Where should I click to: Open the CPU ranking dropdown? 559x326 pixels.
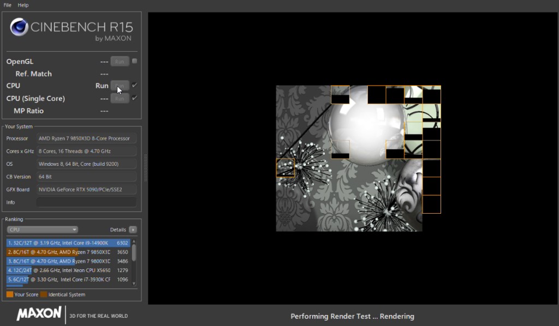coord(42,230)
